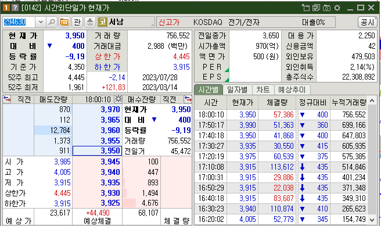
Task: Select the ask price 3,970 row
Action: (97, 109)
